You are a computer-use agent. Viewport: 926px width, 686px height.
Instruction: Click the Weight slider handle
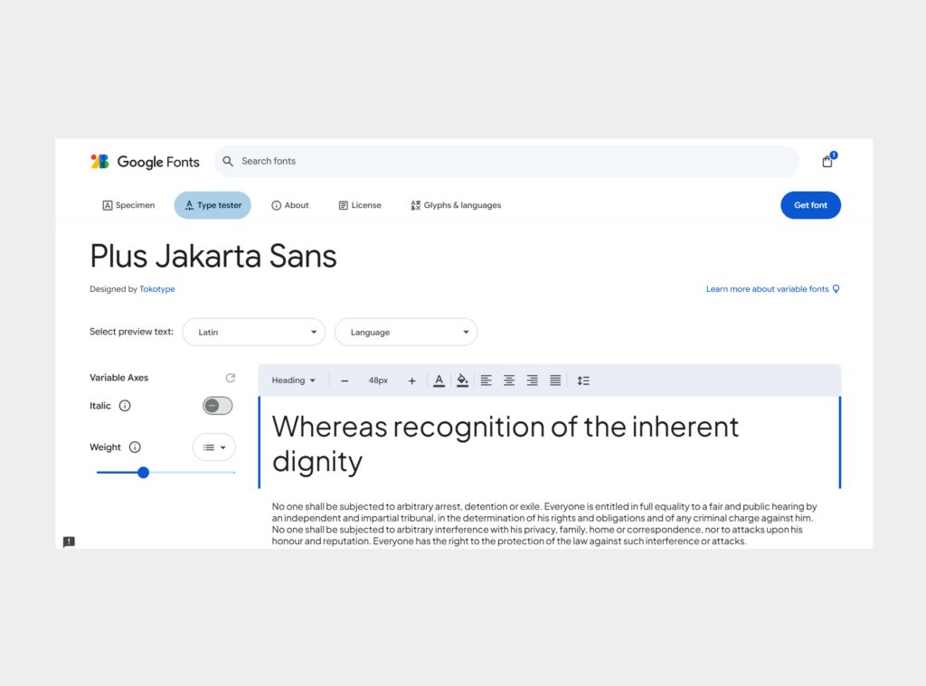pos(143,473)
